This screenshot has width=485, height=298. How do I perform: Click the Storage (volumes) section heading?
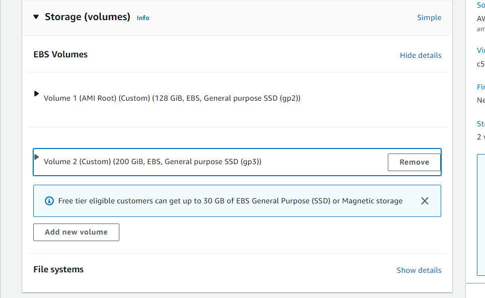[88, 17]
